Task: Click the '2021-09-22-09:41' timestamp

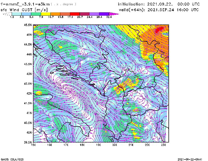Action: [x=190, y=159]
